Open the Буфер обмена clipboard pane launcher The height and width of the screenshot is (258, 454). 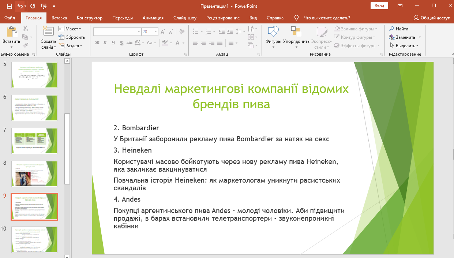coord(34,54)
